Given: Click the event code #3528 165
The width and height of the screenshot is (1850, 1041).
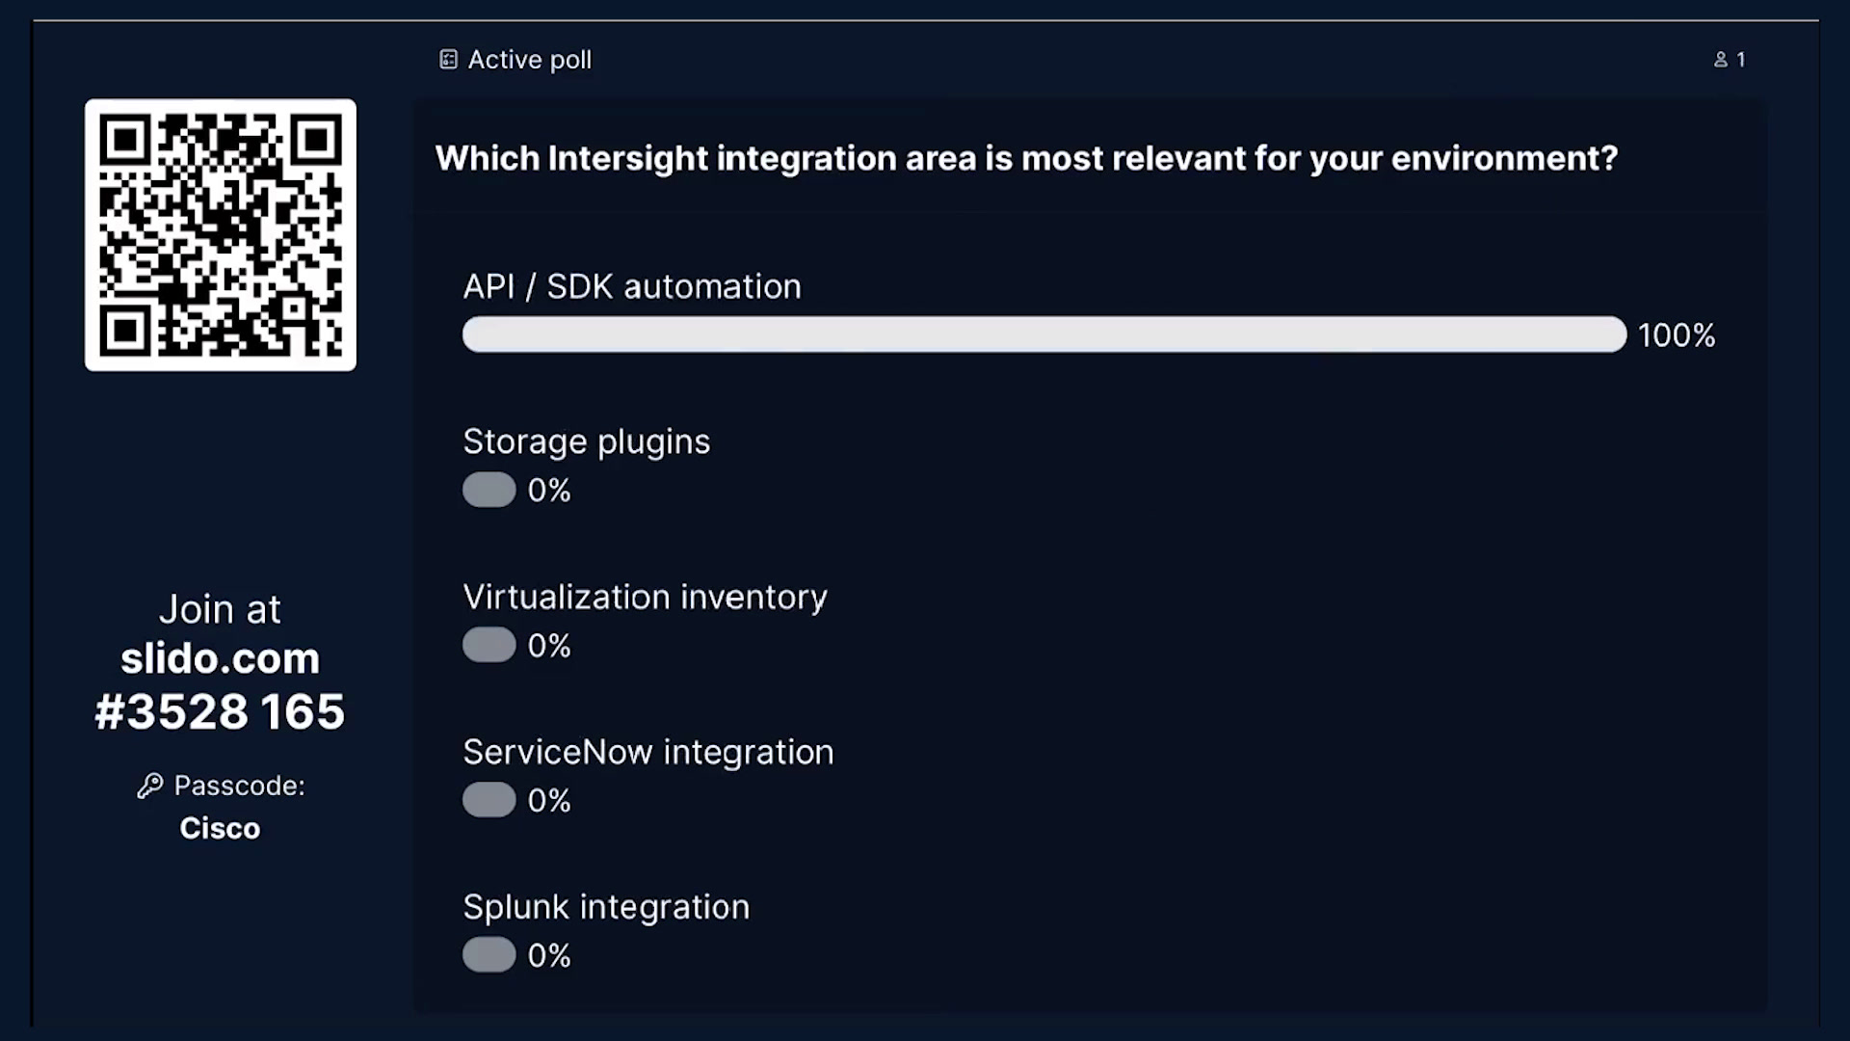Looking at the screenshot, I should pos(220,711).
